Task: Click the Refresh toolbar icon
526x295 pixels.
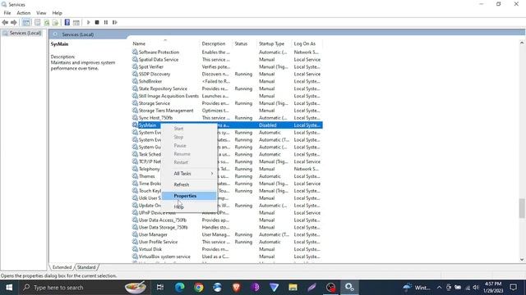Action: (47, 22)
